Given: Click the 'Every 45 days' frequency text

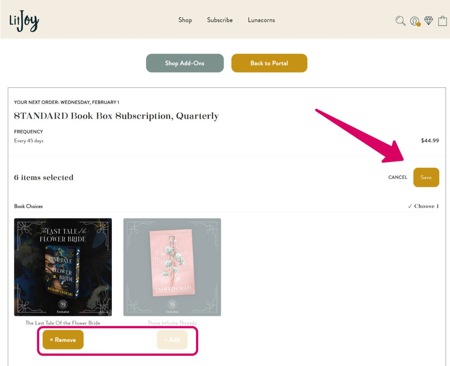Looking at the screenshot, I should (29, 141).
